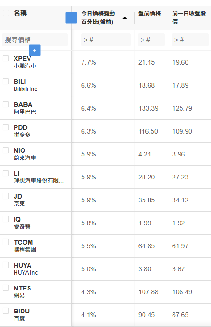The height and width of the screenshot is (327, 211).
Task: Click the filter box under 盤前價格 column
Action: click(151, 40)
